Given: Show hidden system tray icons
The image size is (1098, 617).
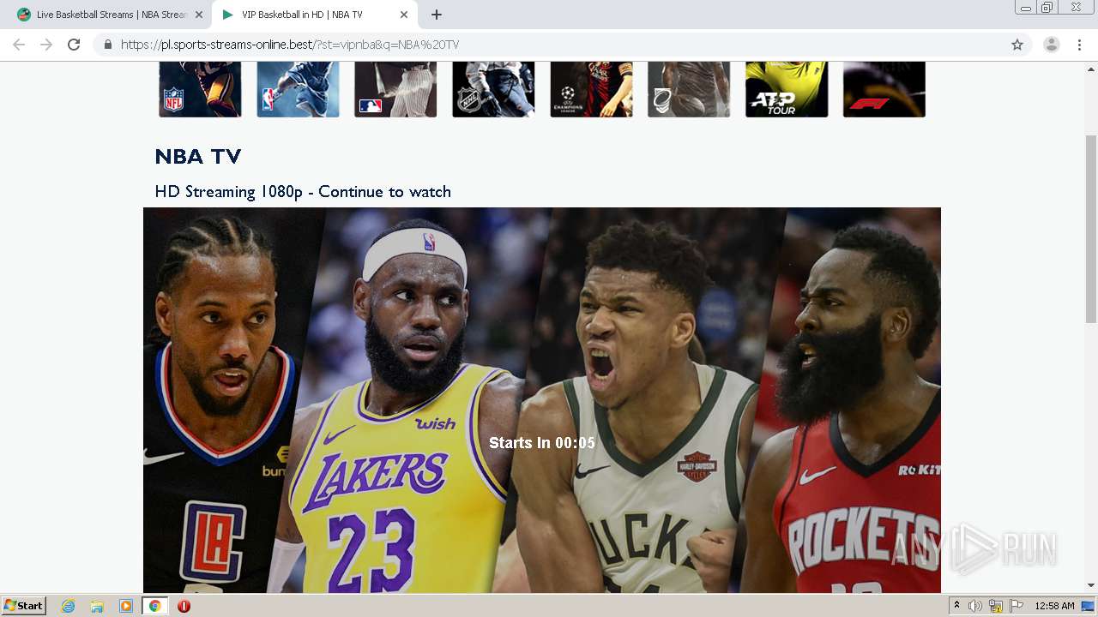Looking at the screenshot, I should [x=956, y=606].
